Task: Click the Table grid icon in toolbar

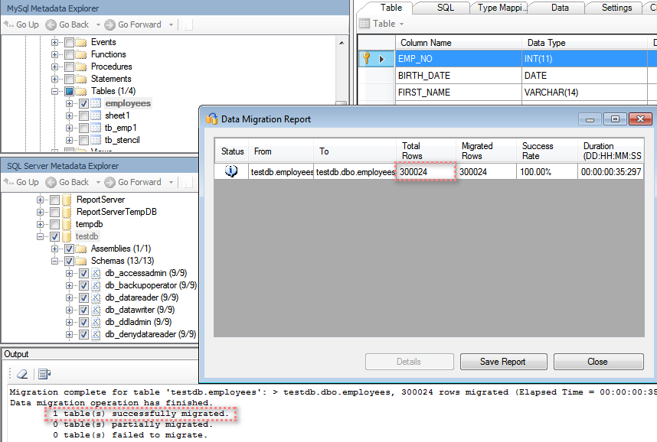Action: 364,24
